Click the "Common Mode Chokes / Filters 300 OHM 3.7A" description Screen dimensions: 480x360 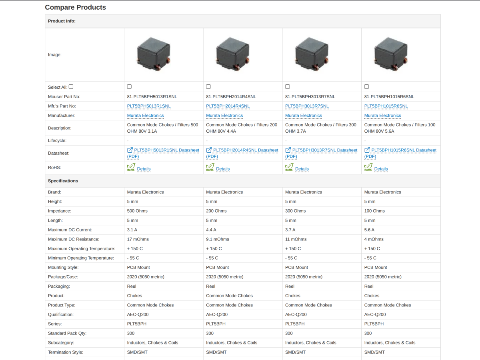coord(321,128)
